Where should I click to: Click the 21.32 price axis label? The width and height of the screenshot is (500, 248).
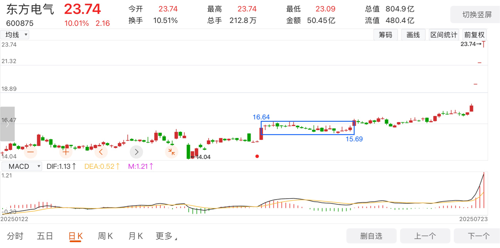9,61
